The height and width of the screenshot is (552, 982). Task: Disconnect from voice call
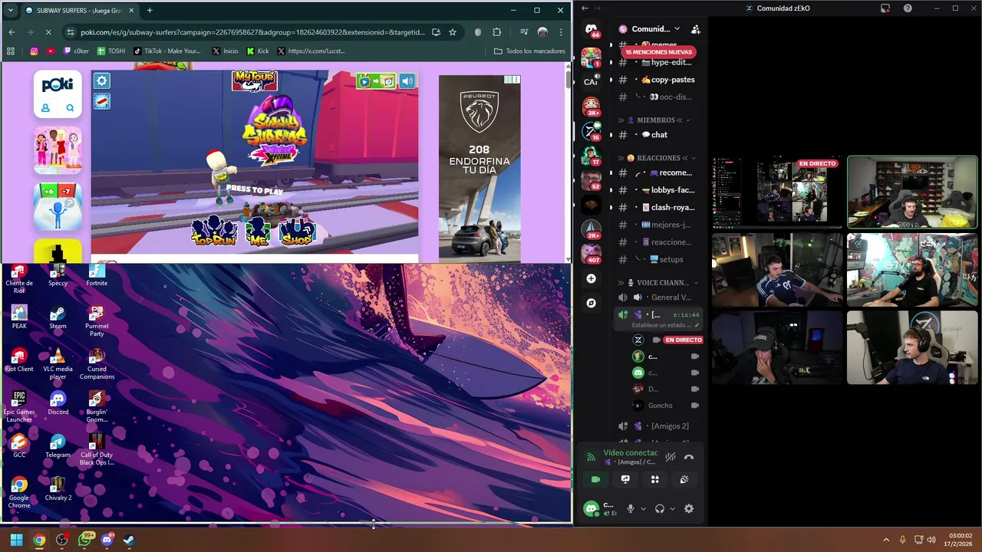pos(689,457)
